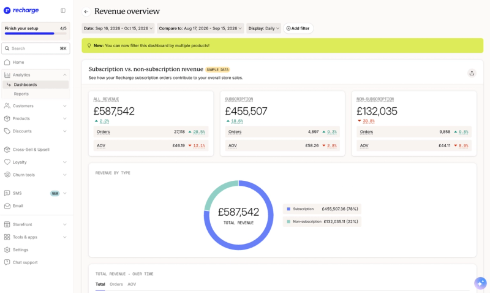Click the SUBSCRIPTION card label

point(239,99)
